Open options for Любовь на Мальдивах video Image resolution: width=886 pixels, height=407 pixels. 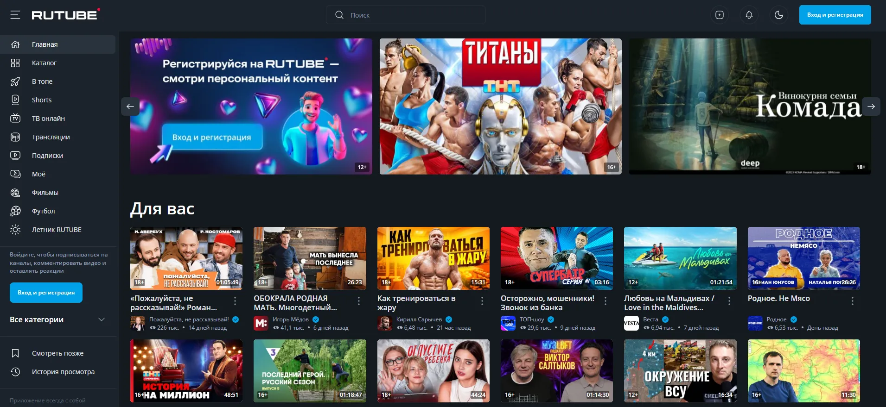[x=729, y=301]
